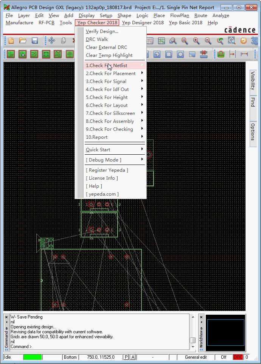Select the Copy tool icon
Viewport: 261px width, 364px height.
tap(64, 41)
